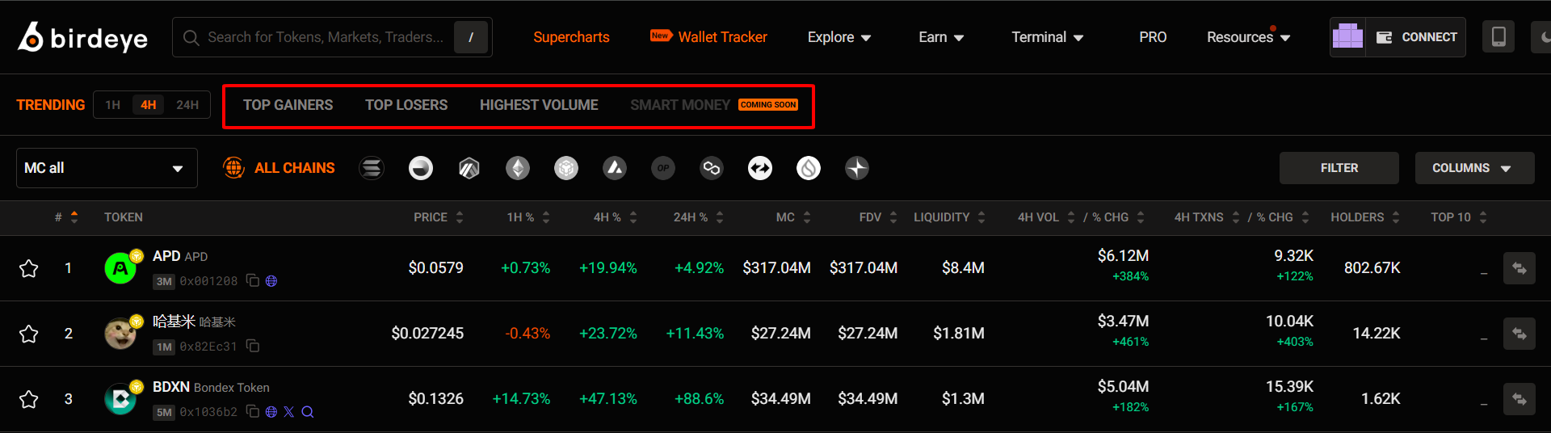Switch to HIGHEST VOLUME tab
This screenshot has height=433, width=1551.
point(539,105)
